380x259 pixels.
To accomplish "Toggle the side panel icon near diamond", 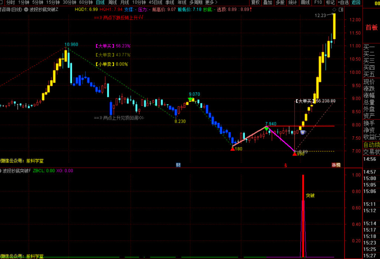I will coord(341,10).
